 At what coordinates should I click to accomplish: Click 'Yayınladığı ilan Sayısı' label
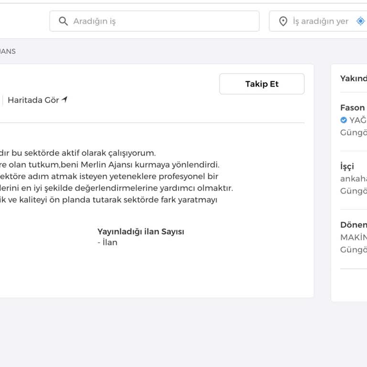tap(140, 231)
